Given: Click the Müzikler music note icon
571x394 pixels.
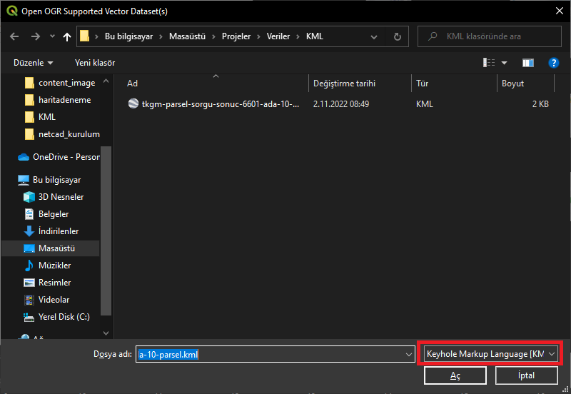Looking at the screenshot, I should click(29, 266).
